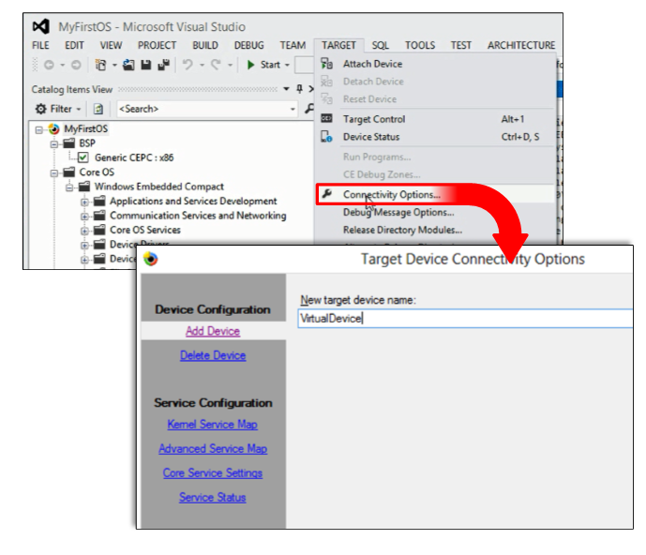Click the Refresh catalog icon beside Filter
646x555 pixels.
tap(98, 109)
